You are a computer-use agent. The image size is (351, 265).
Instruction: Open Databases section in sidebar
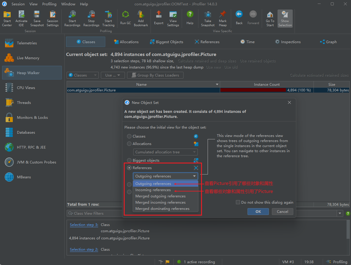pyautogui.click(x=32, y=132)
